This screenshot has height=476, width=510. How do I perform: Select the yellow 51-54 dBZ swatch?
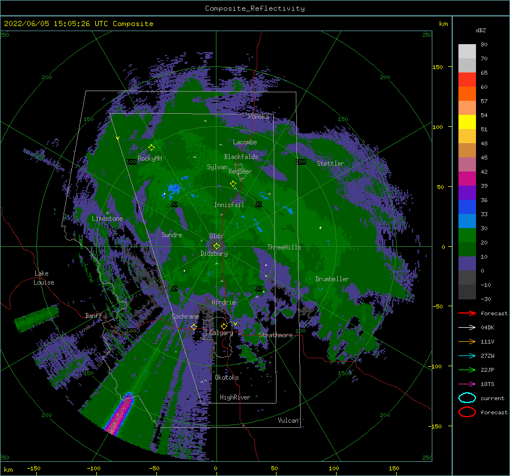click(467, 122)
